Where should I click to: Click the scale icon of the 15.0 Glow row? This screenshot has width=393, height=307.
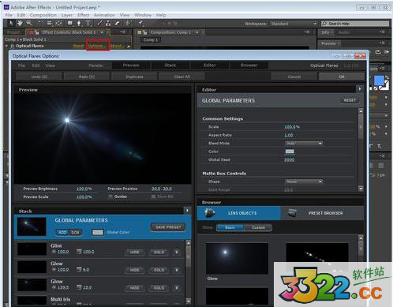point(79,287)
